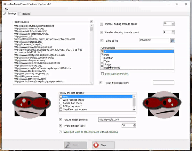This screenshot has width=192, height=151.
Task: Click the Proxy sources scrollbar thumb
Action: click(x=91, y=29)
